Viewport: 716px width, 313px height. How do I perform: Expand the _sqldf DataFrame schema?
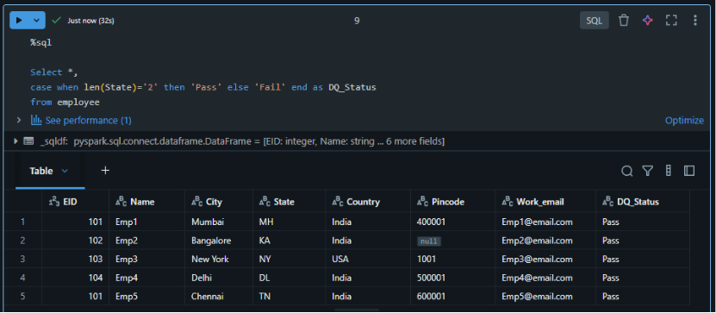(16, 141)
